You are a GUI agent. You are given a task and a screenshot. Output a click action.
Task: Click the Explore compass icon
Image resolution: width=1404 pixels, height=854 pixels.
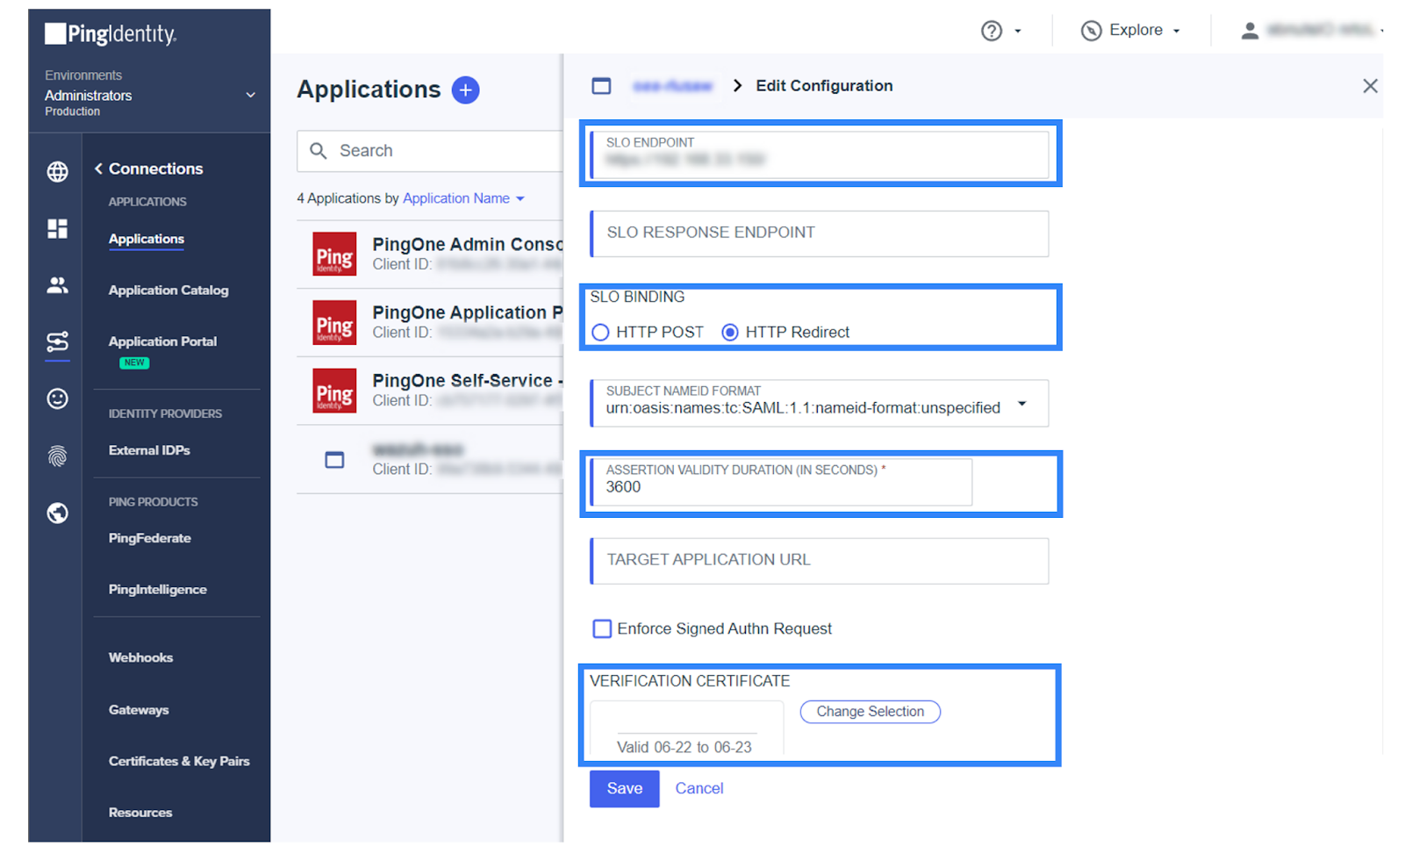[1091, 31]
